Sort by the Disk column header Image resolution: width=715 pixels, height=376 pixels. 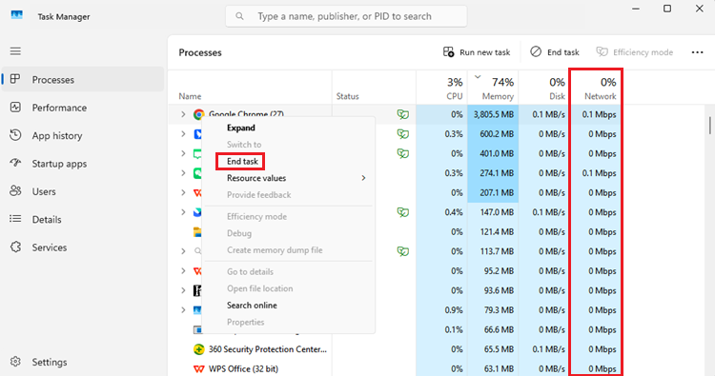tap(543, 89)
